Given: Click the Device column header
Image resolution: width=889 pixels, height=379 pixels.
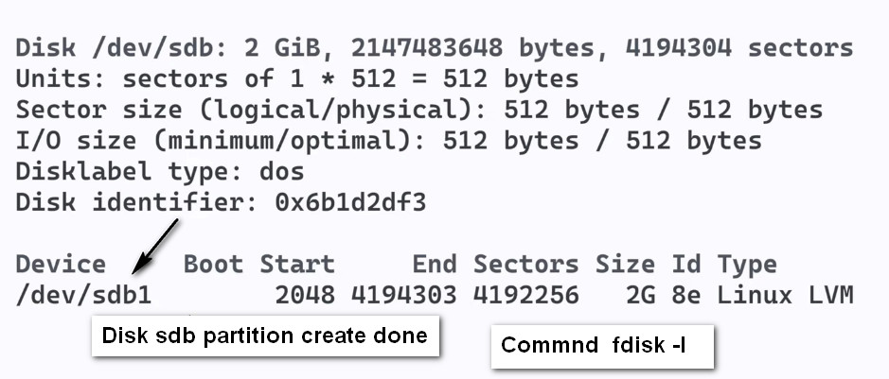Looking at the screenshot, I should pos(61,265).
